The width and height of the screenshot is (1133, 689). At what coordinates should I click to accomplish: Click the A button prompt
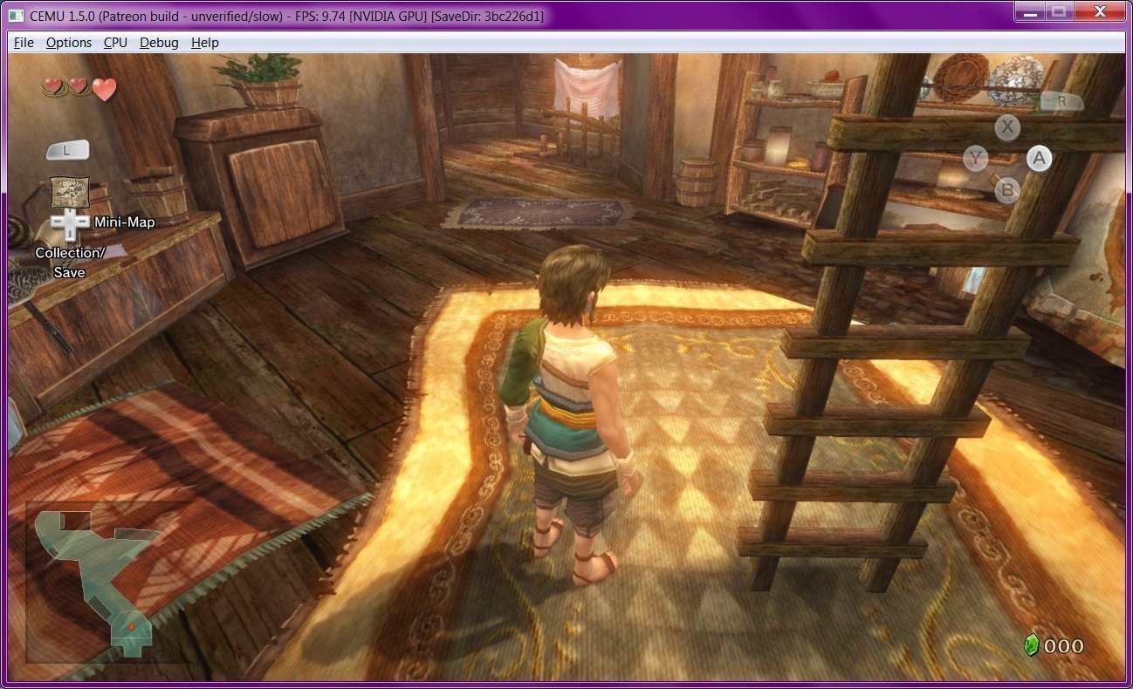tap(1039, 159)
